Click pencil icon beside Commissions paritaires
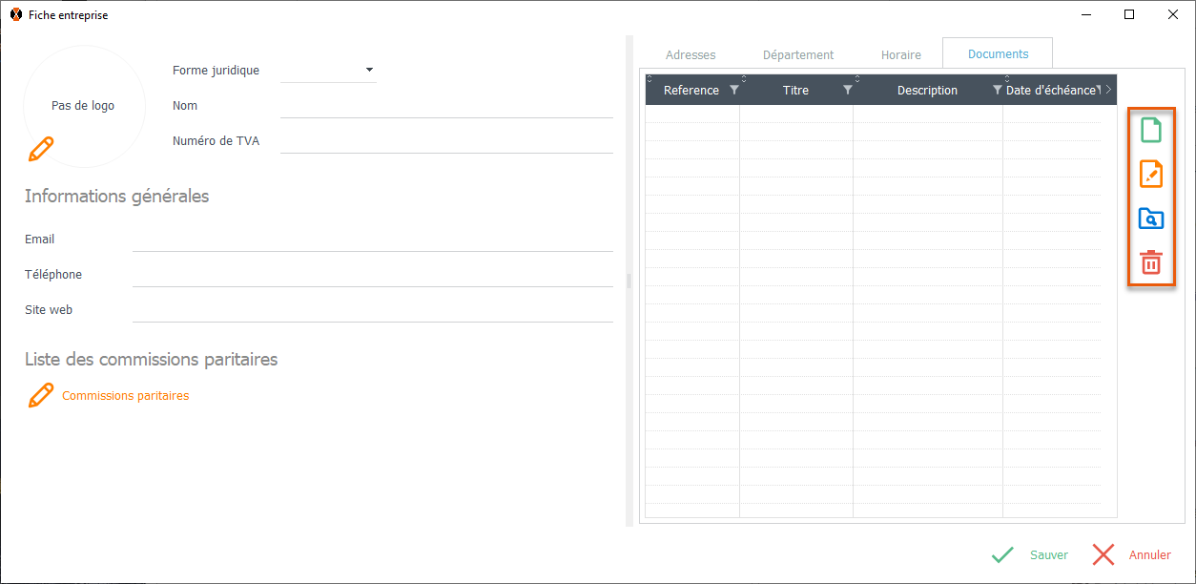The image size is (1196, 584). (41, 396)
